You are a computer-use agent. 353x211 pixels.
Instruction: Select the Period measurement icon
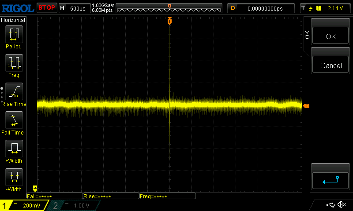click(14, 34)
